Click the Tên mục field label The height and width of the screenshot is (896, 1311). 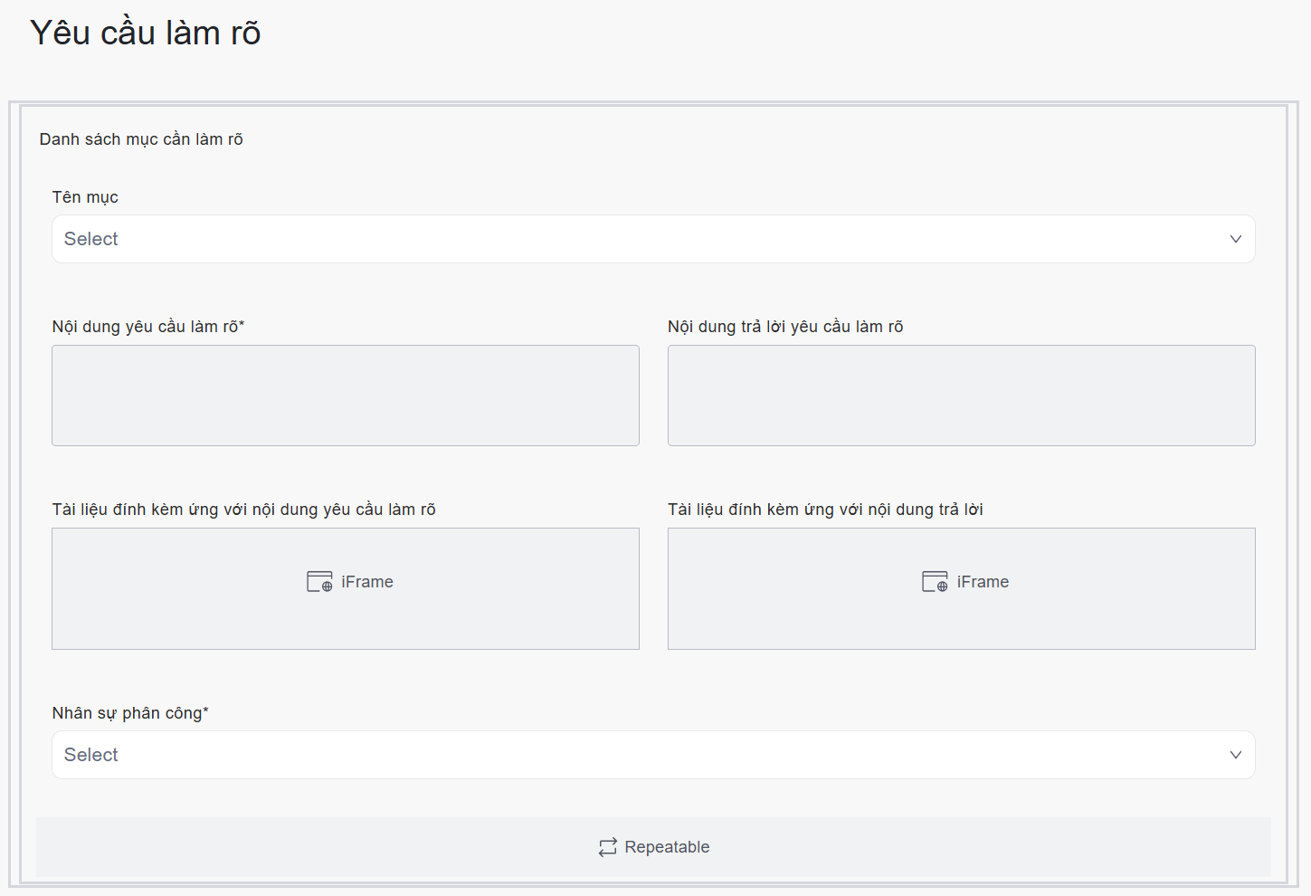85,197
